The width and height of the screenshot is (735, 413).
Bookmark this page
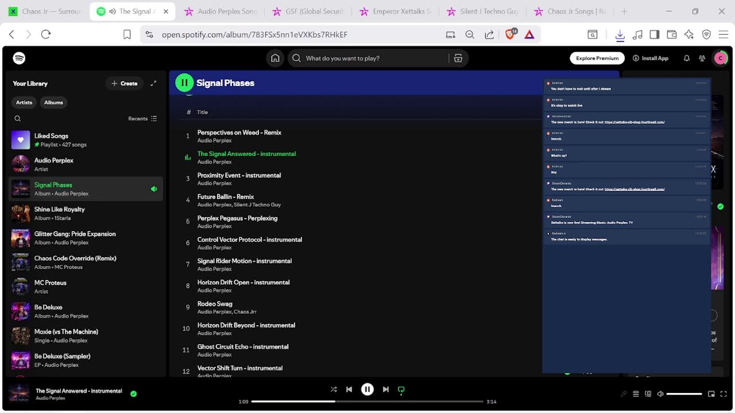coord(127,34)
